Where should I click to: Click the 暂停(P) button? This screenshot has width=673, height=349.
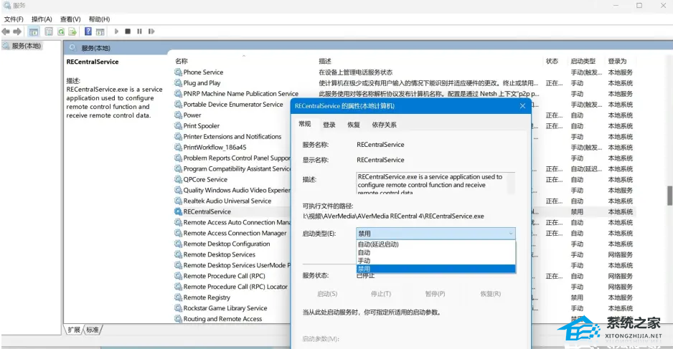[436, 294]
